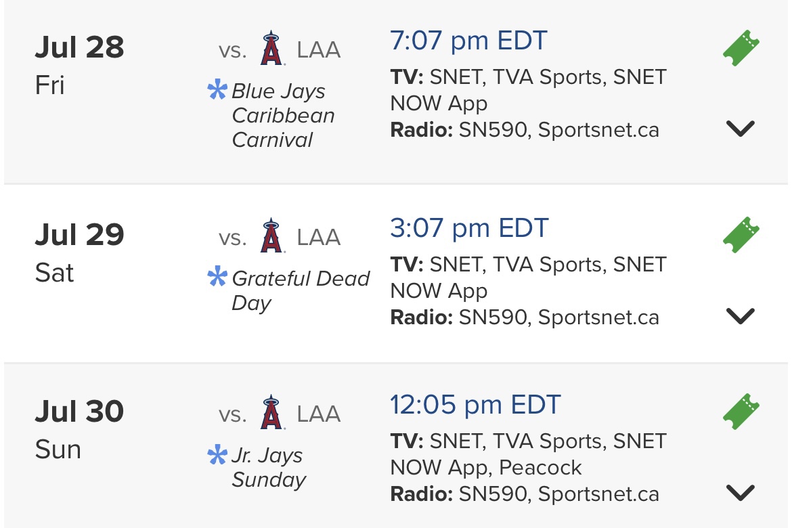Click the Angels logo on Jul 28

[x=271, y=49]
